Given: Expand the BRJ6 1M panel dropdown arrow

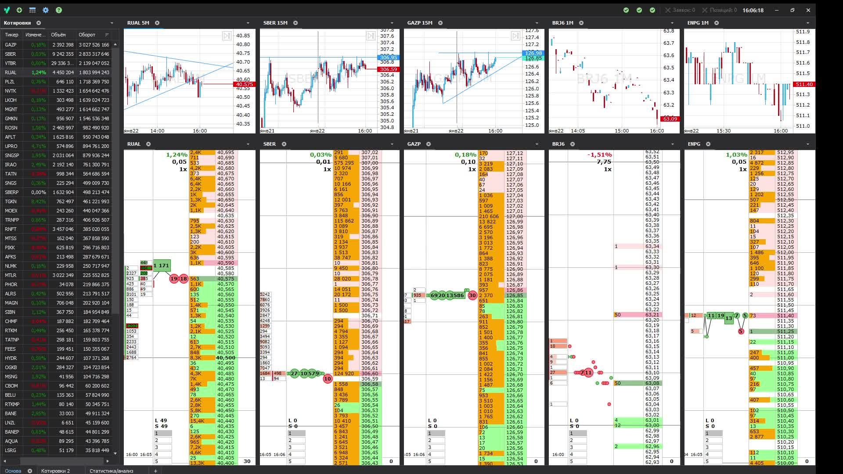Looking at the screenshot, I should point(672,23).
